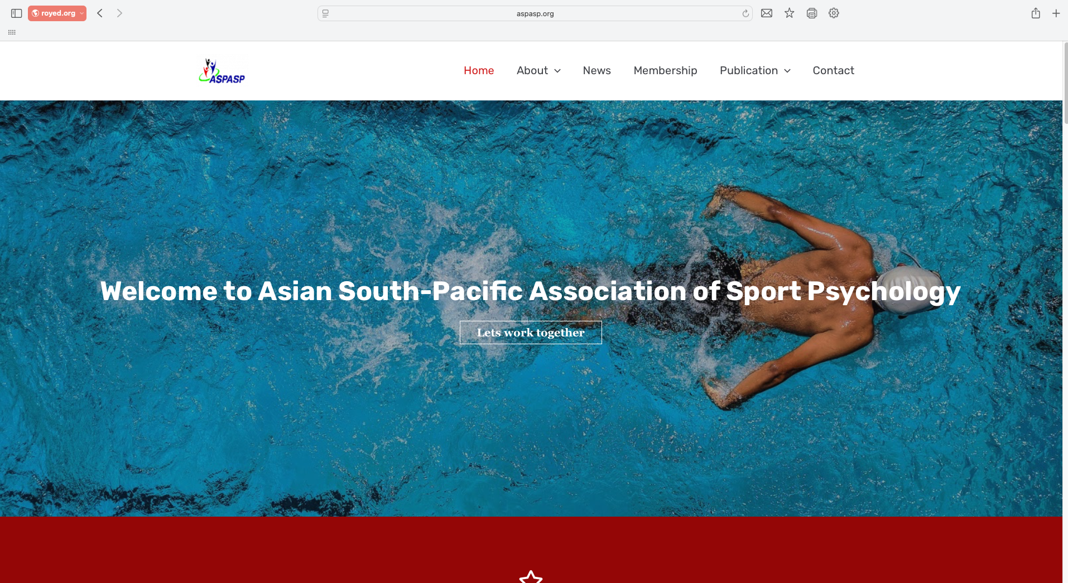Click the ASPASP logo image
This screenshot has height=583, width=1068.
pyautogui.click(x=222, y=71)
